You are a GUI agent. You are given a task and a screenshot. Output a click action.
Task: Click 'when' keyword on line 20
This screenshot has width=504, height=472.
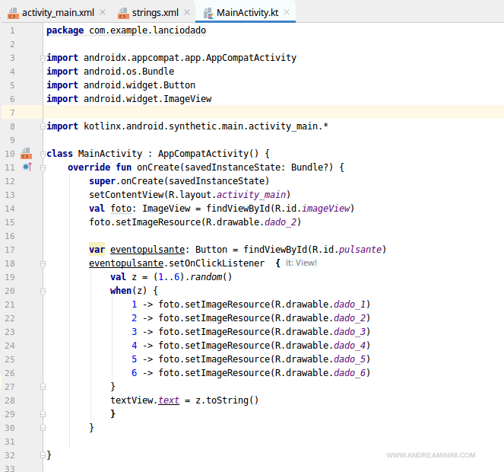(121, 290)
